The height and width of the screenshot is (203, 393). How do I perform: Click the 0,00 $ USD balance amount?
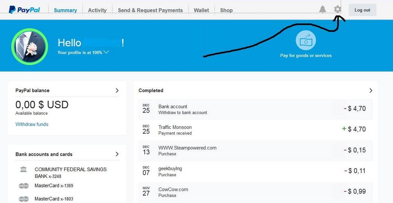pos(42,105)
